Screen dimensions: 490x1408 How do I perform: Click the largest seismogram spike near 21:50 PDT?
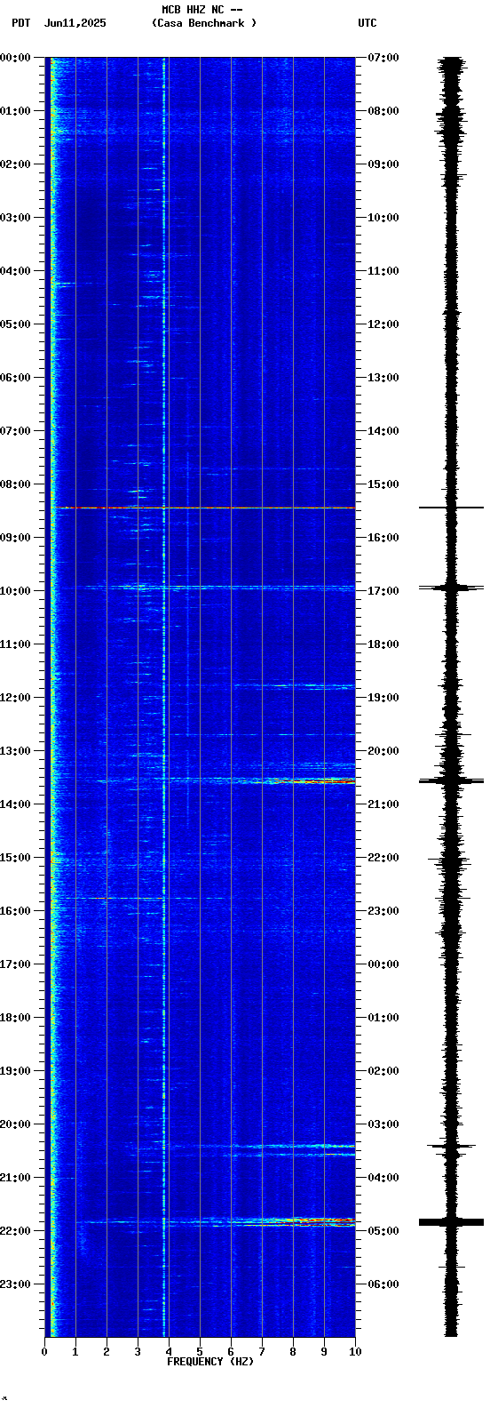pos(451,1222)
